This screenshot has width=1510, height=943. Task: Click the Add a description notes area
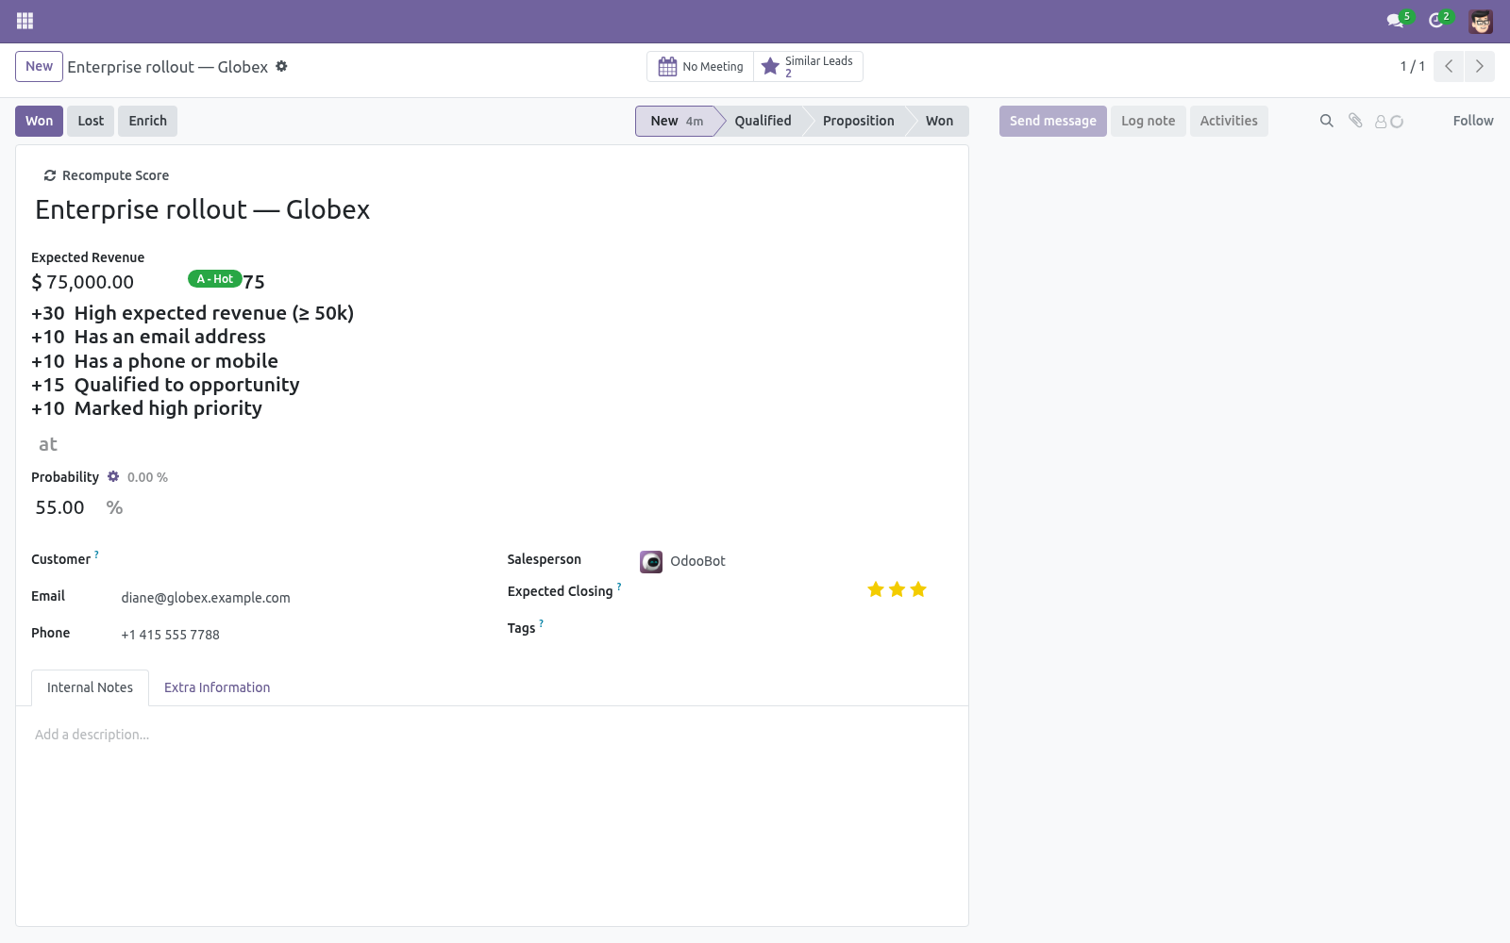tap(492, 735)
